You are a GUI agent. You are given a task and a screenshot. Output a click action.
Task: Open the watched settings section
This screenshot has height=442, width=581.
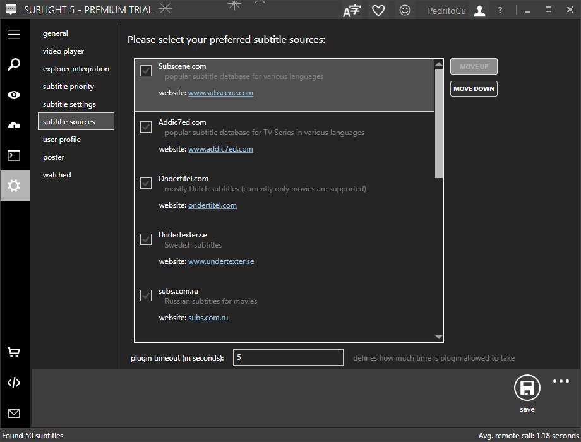tap(57, 175)
